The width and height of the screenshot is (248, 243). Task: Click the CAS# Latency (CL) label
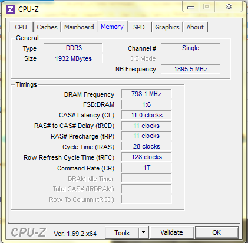click(x=87, y=115)
